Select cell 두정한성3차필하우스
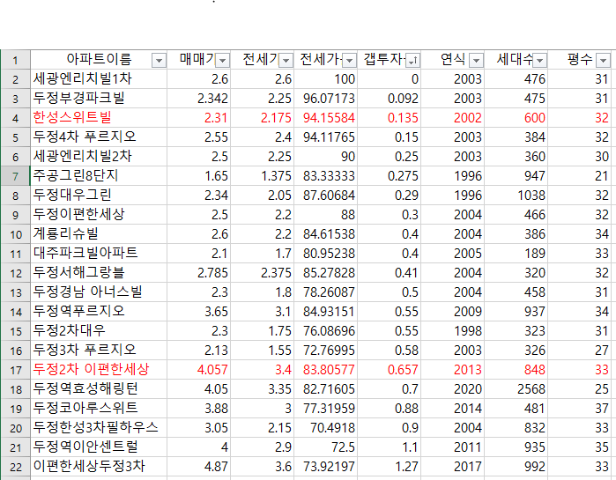Image resolution: width=616 pixels, height=480 pixels. [x=99, y=428]
